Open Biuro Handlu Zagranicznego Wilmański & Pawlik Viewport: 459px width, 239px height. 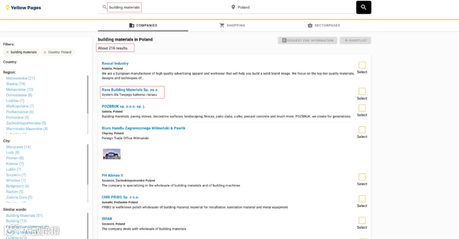pyautogui.click(x=144, y=128)
